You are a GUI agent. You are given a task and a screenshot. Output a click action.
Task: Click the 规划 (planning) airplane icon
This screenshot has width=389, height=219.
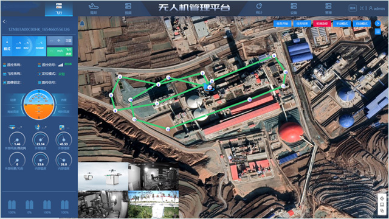(x=93, y=6)
